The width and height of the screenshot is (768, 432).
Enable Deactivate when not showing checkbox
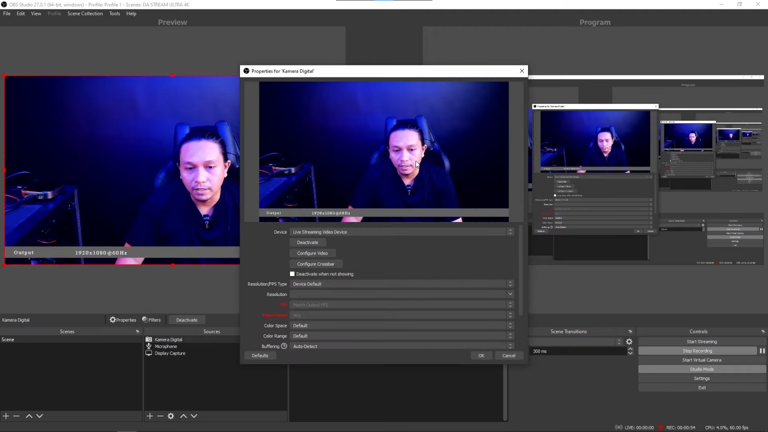[x=292, y=274]
